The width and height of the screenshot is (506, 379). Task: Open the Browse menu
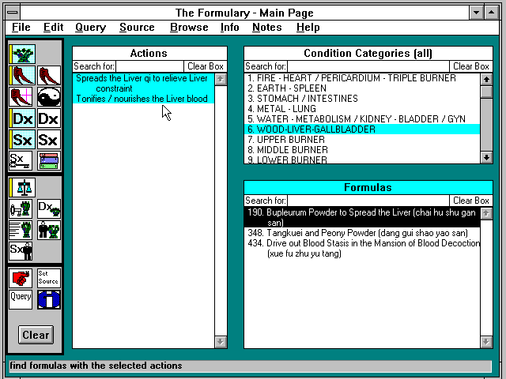189,27
